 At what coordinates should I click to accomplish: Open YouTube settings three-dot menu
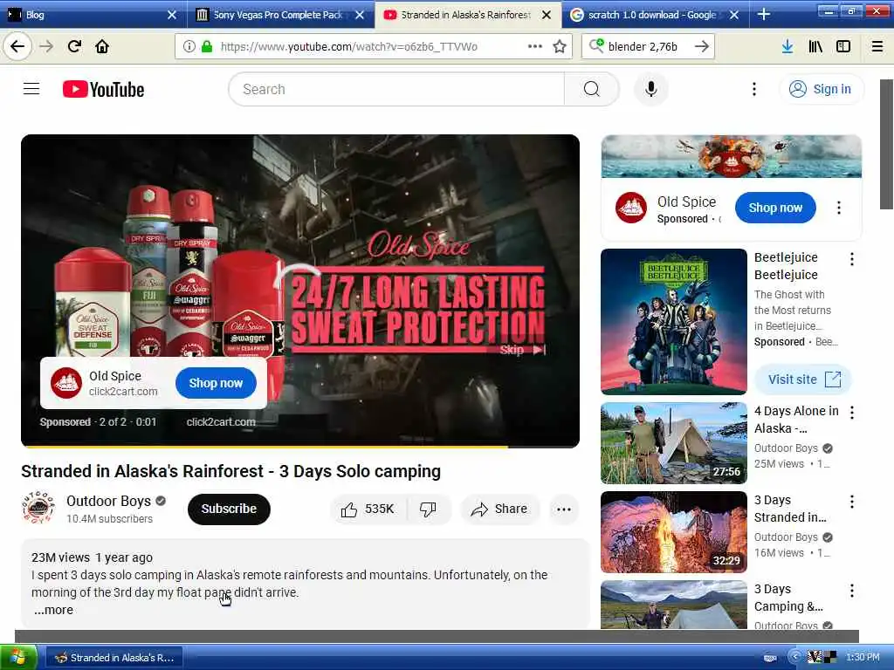[x=754, y=90]
